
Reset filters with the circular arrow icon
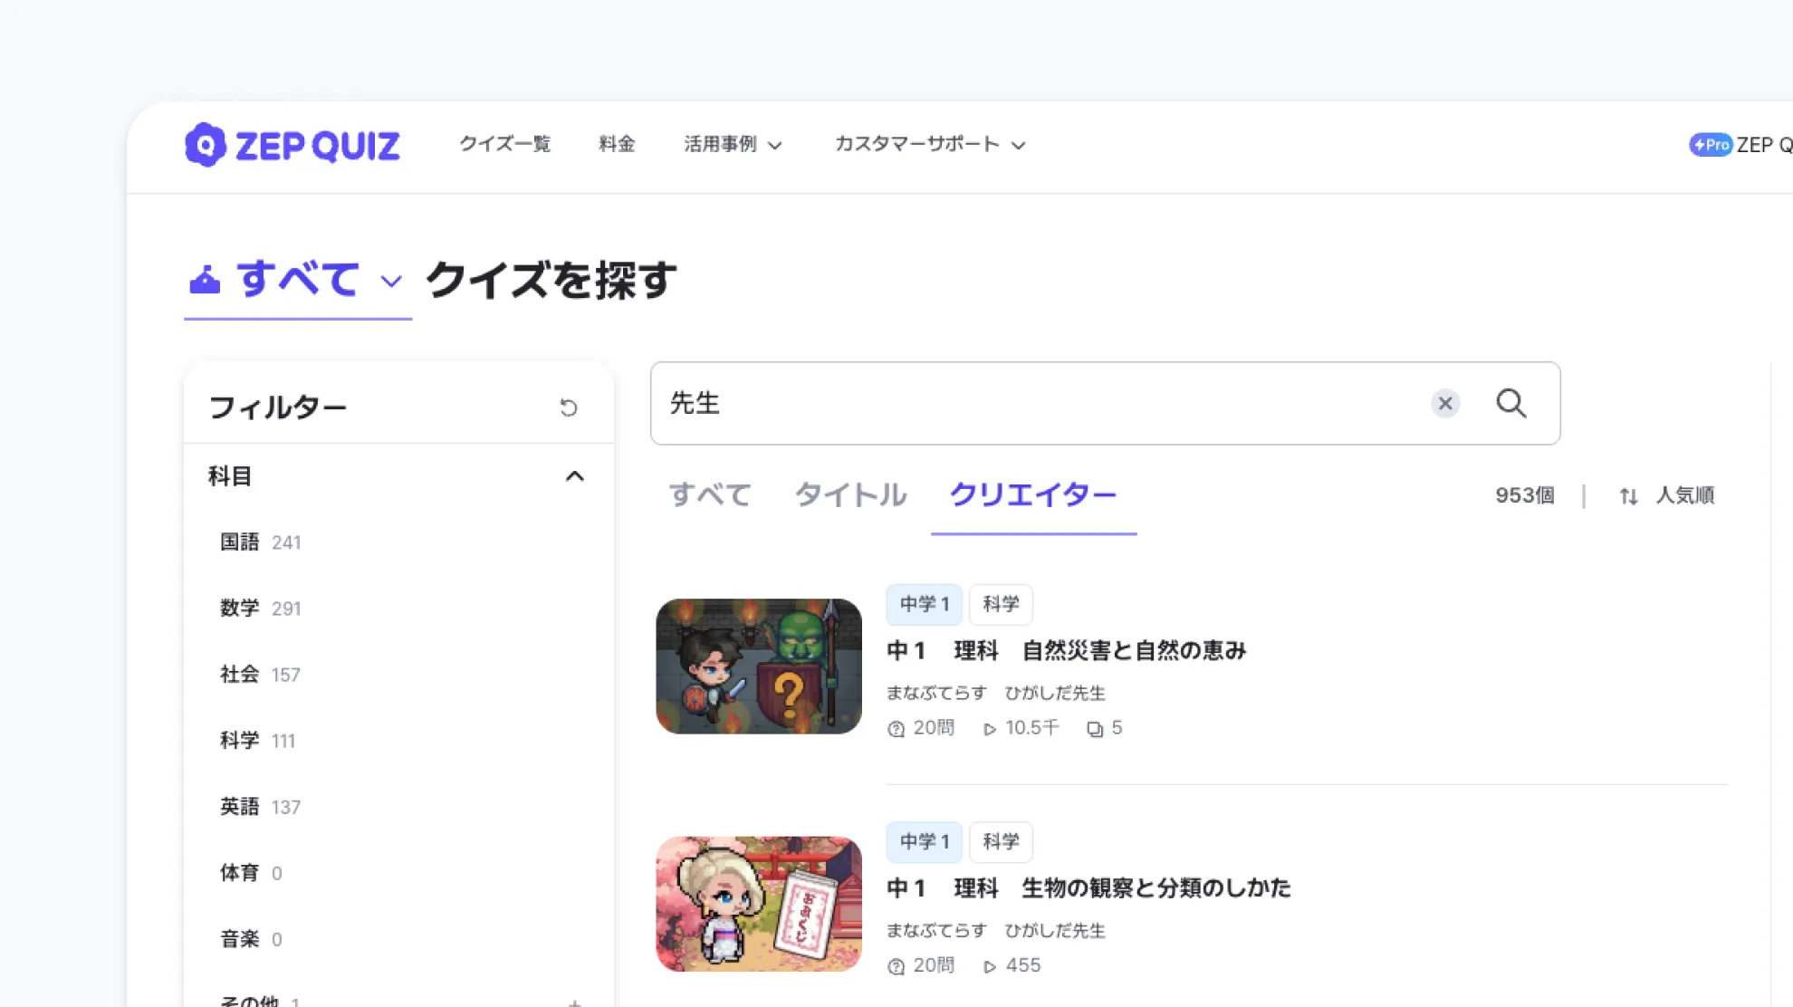(568, 408)
